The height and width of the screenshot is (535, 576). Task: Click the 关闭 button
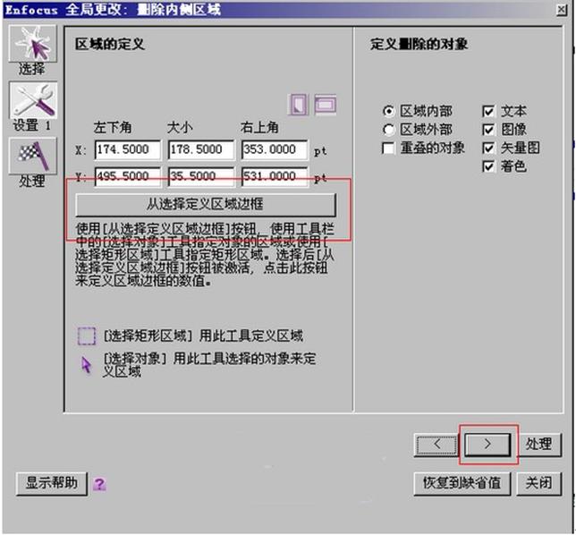pyautogui.click(x=539, y=483)
